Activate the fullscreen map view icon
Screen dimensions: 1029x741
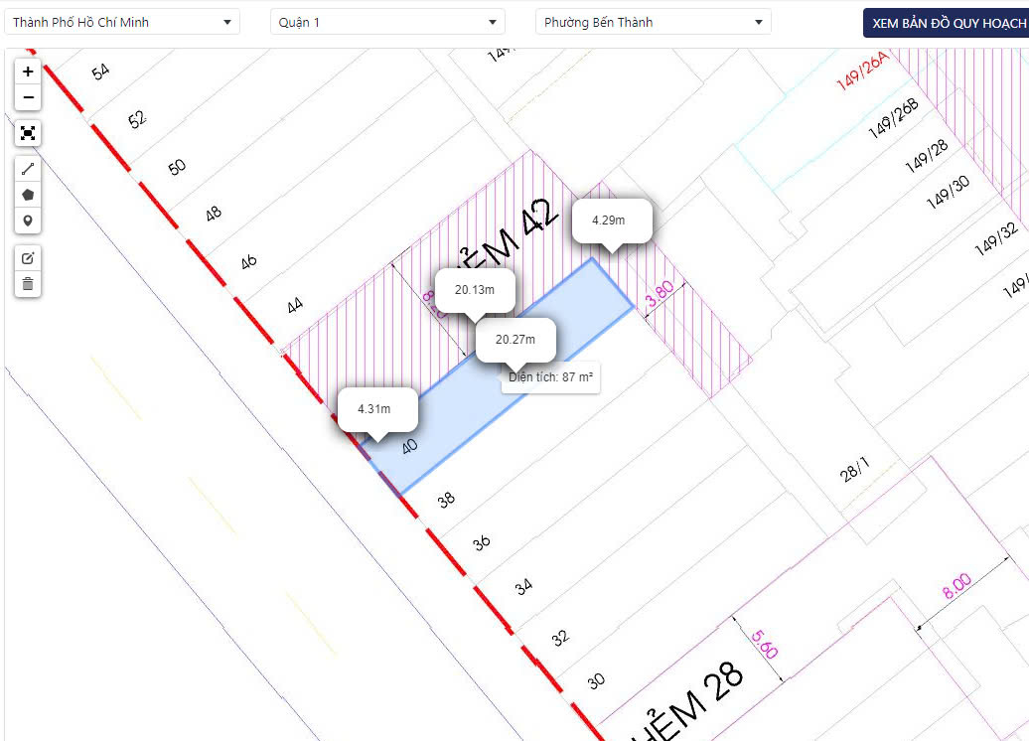(x=27, y=132)
